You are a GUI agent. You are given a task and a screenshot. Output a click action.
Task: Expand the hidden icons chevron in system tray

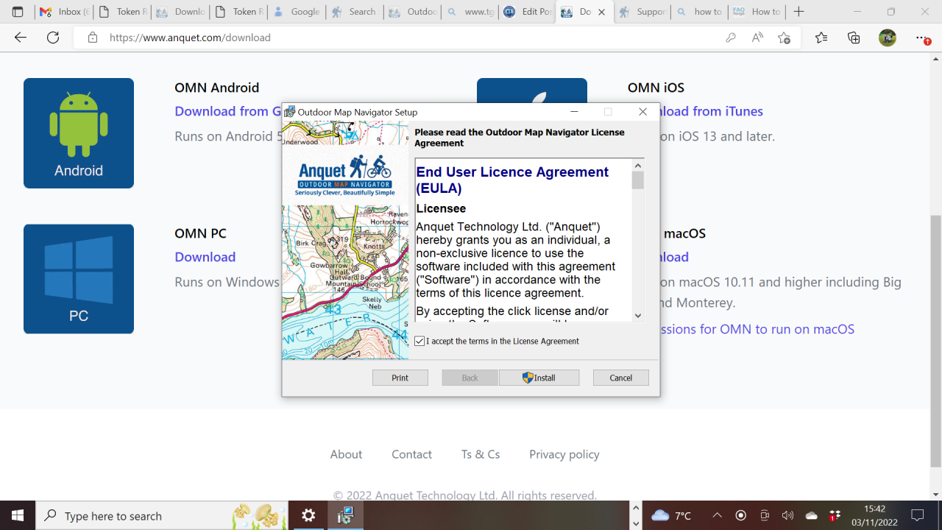(x=718, y=515)
